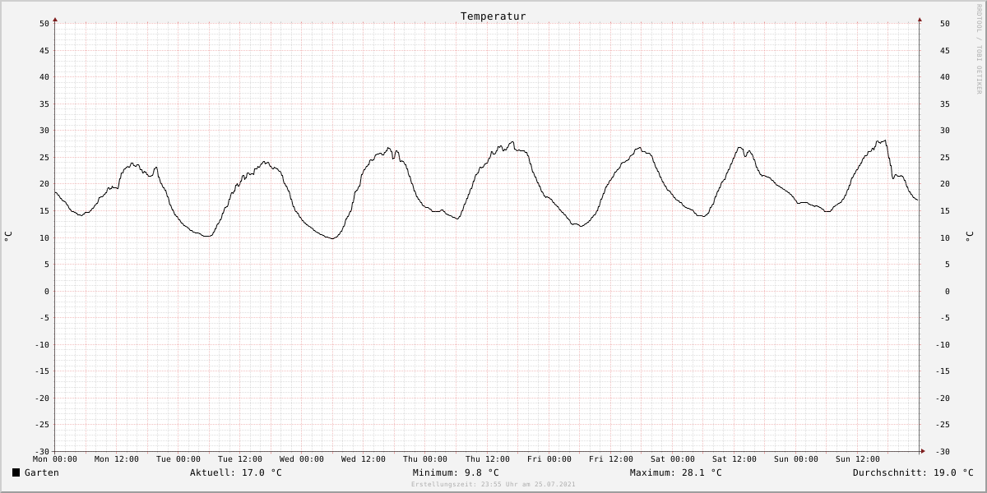The image size is (987, 493).
Task: Click the °C unit label beside the left axis
Action: 8,237
